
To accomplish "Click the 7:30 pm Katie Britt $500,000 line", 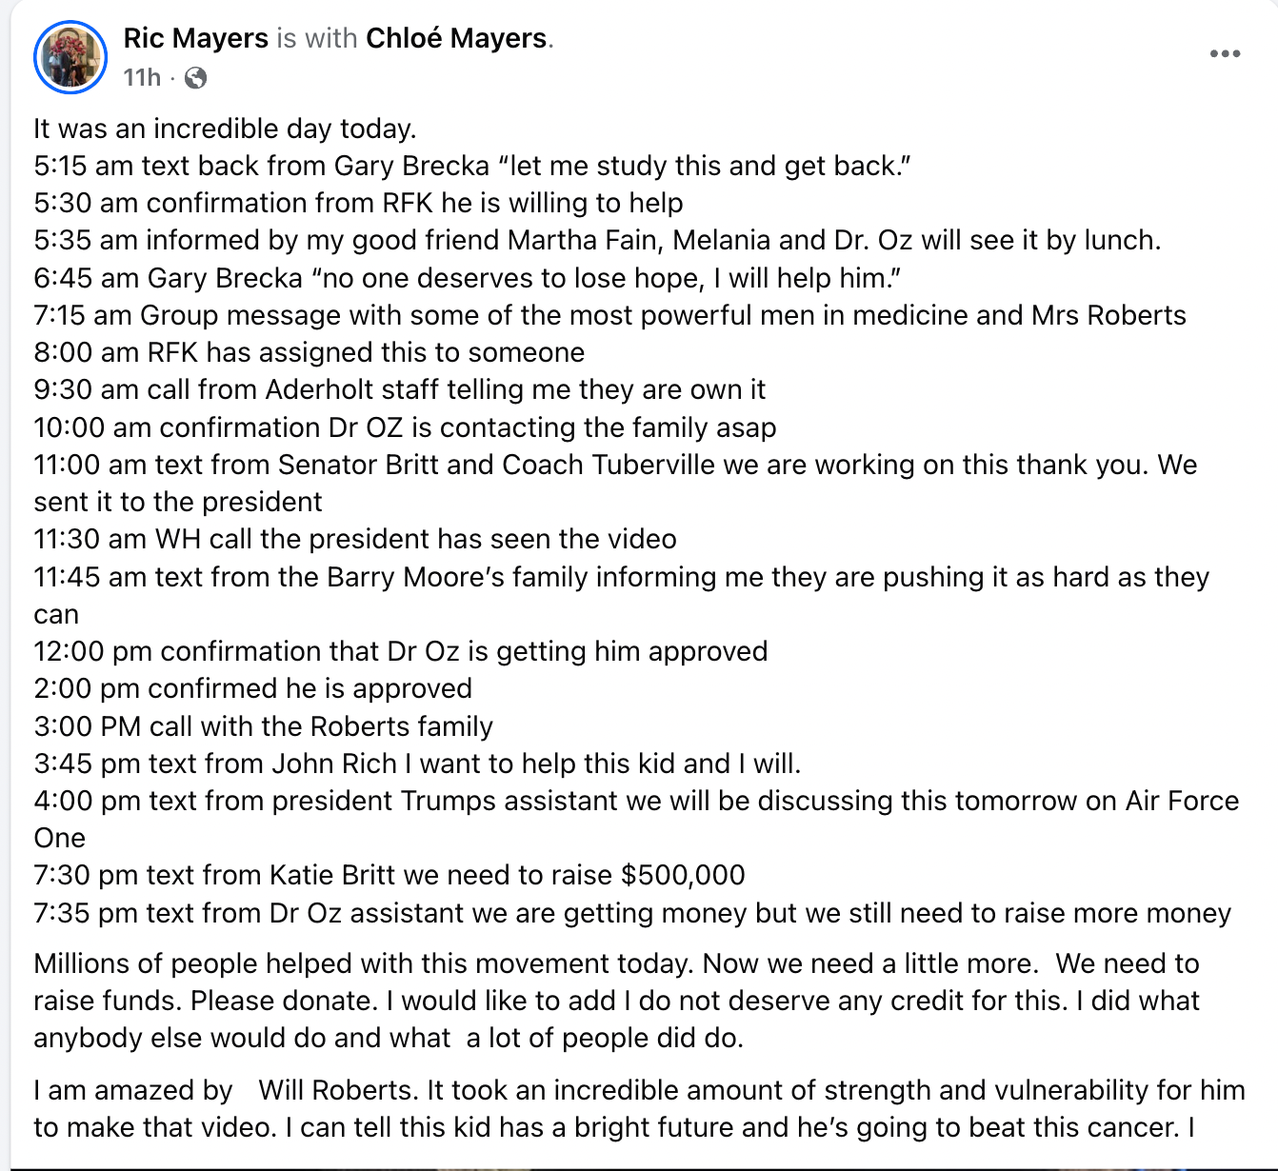I will click(x=389, y=875).
